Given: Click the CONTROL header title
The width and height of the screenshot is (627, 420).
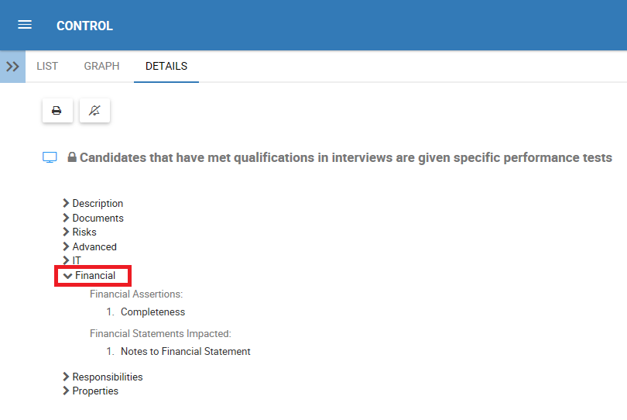Looking at the screenshot, I should click(84, 26).
